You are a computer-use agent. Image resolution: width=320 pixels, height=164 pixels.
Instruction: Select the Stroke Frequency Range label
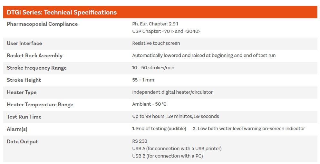click(37, 68)
